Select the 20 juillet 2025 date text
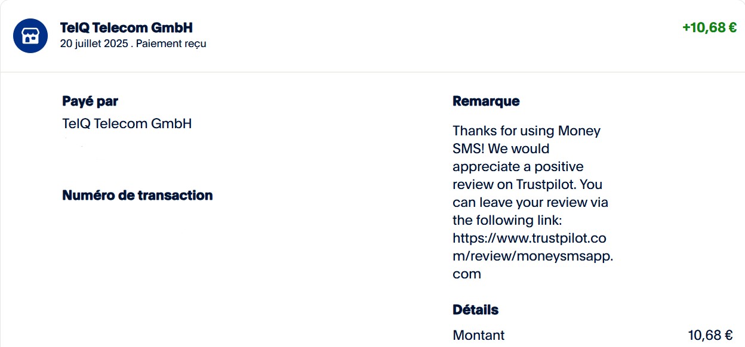The height and width of the screenshot is (347, 745). click(94, 44)
